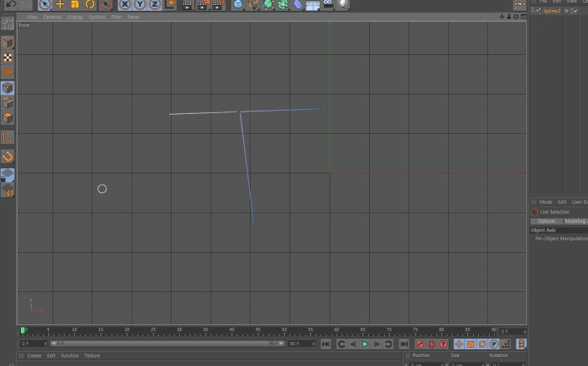
Task: Toggle the X axis lock
Action: (124, 4)
